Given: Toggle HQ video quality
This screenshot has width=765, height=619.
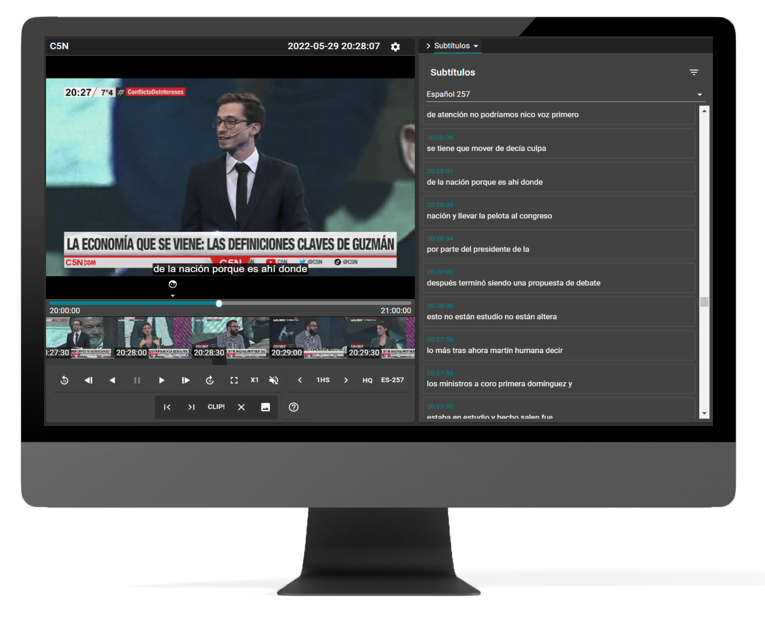Looking at the screenshot, I should pyautogui.click(x=367, y=380).
